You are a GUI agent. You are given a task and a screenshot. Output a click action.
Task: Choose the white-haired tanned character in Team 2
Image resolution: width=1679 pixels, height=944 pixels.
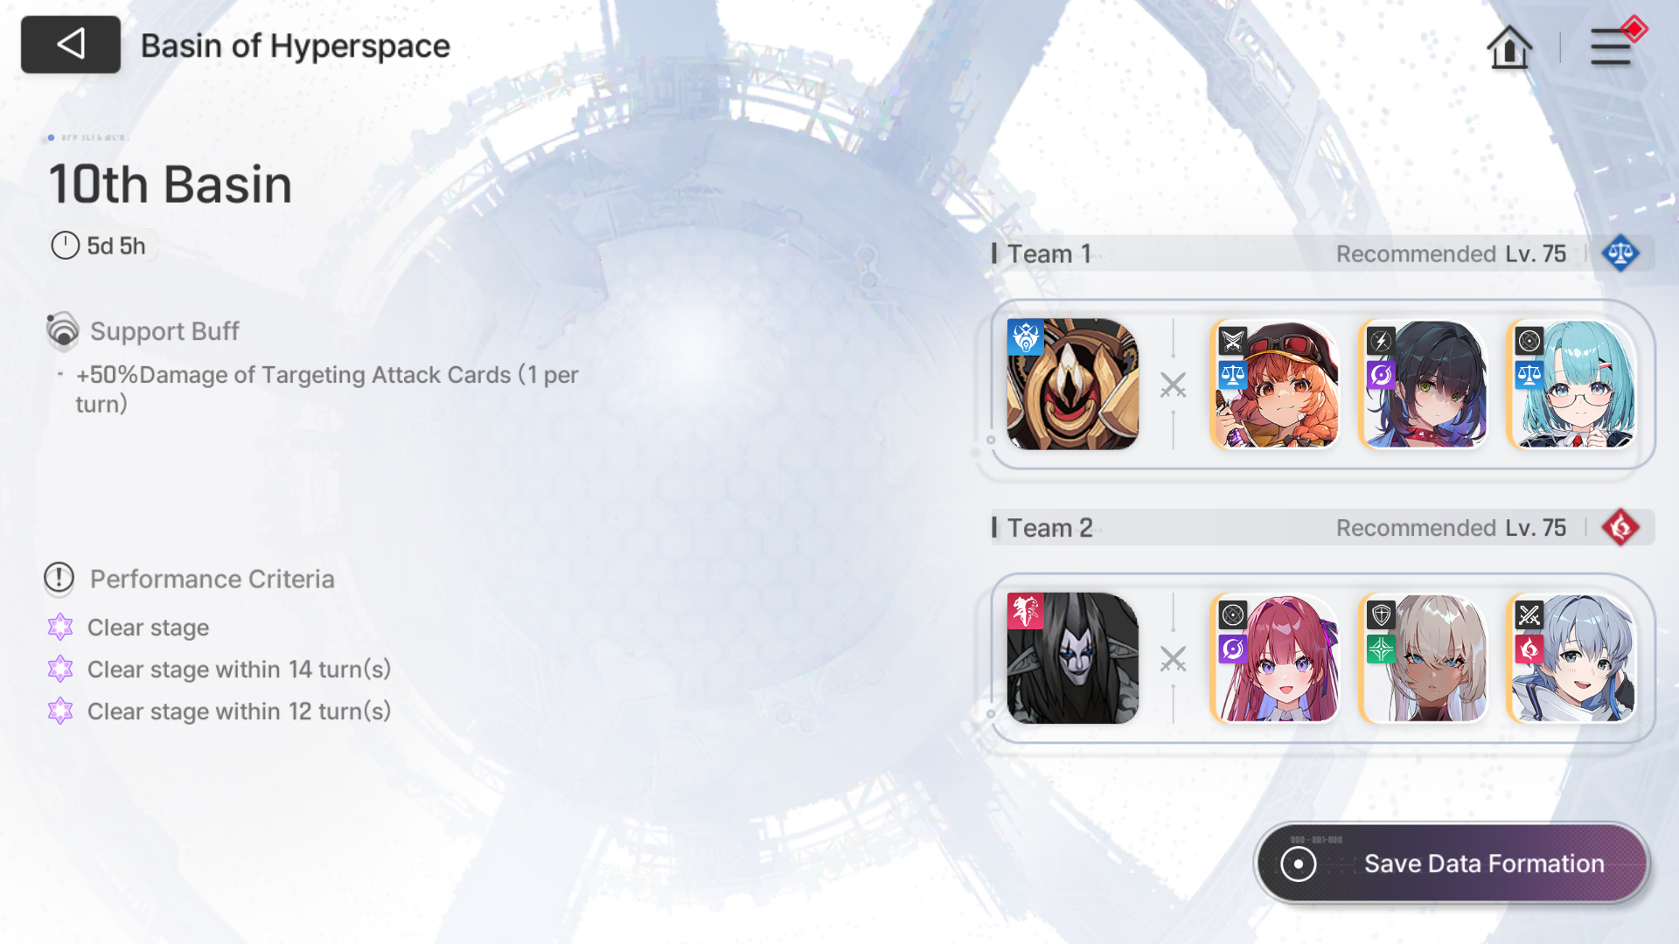[x=1423, y=658]
